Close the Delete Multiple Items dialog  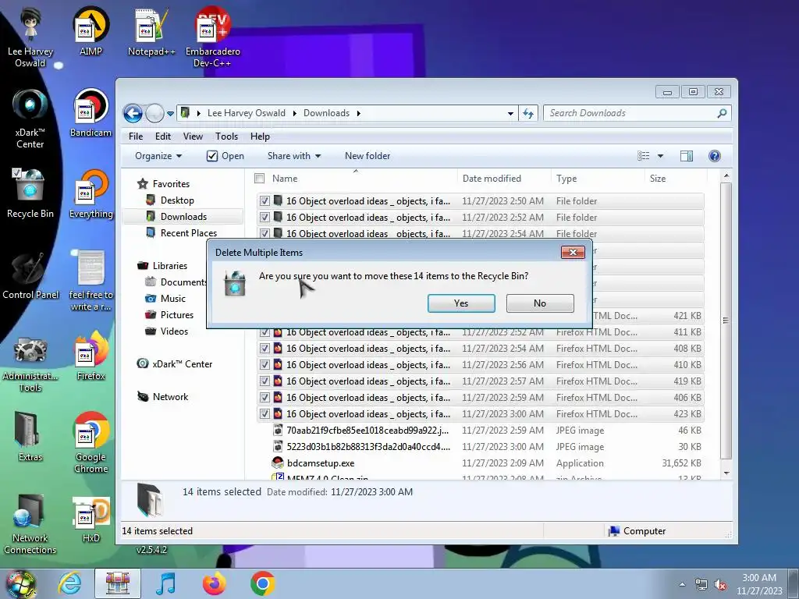(573, 252)
